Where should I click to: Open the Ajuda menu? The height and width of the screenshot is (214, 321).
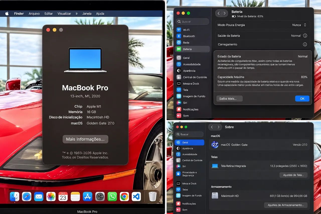click(x=100, y=14)
